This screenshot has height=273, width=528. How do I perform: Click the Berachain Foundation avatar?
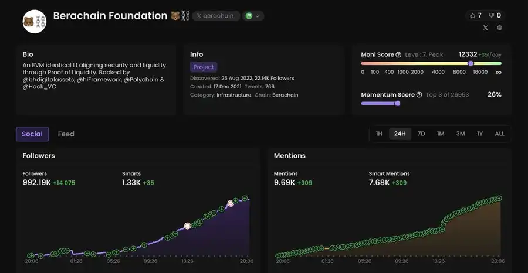(35, 22)
